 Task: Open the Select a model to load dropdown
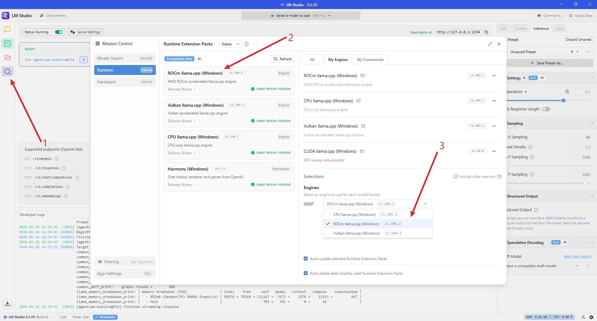(x=301, y=16)
